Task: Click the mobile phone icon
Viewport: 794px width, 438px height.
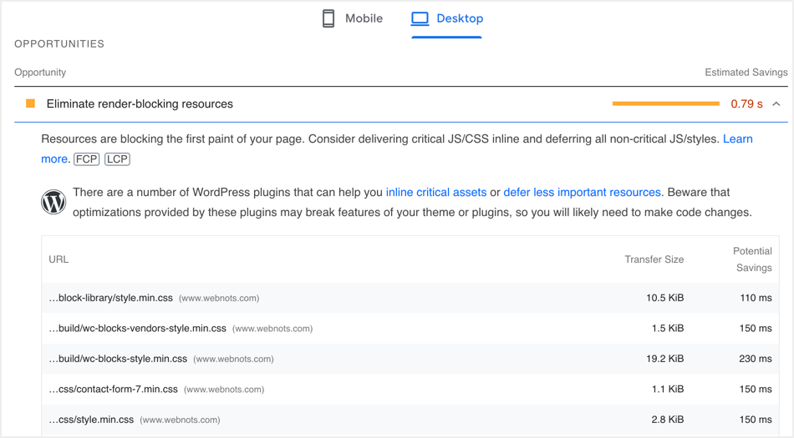Action: 328,18
